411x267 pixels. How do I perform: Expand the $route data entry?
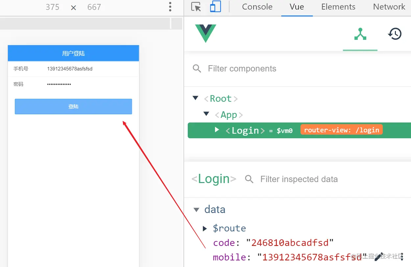[x=205, y=228]
